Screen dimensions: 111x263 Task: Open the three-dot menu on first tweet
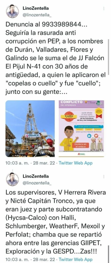(104, 8)
